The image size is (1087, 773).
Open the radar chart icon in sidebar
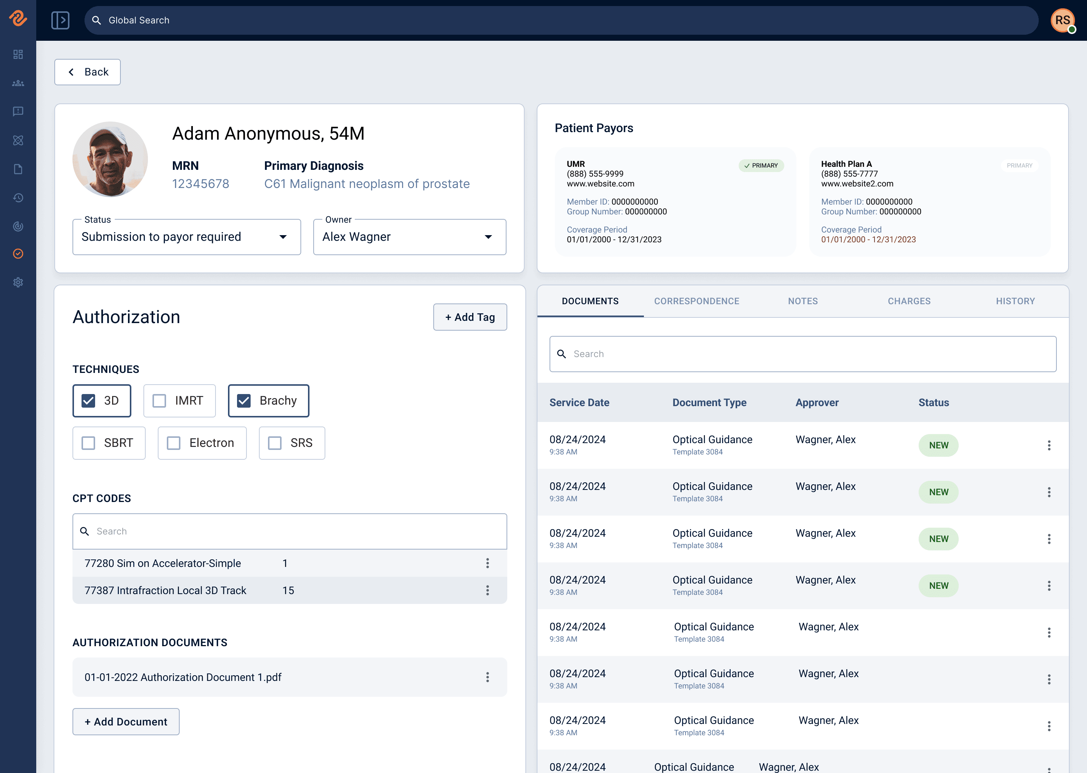18,226
